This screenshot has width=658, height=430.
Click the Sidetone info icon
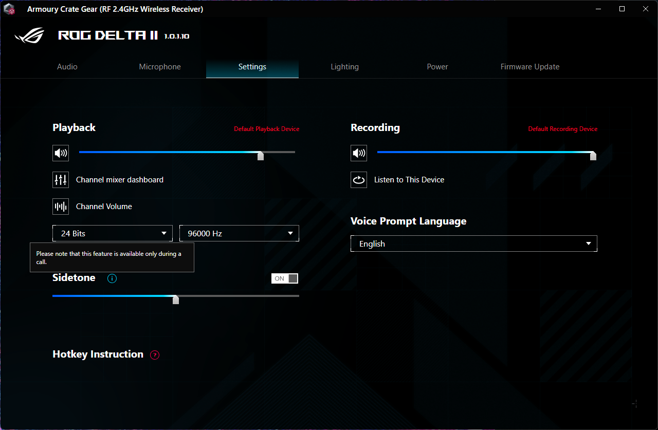click(112, 278)
